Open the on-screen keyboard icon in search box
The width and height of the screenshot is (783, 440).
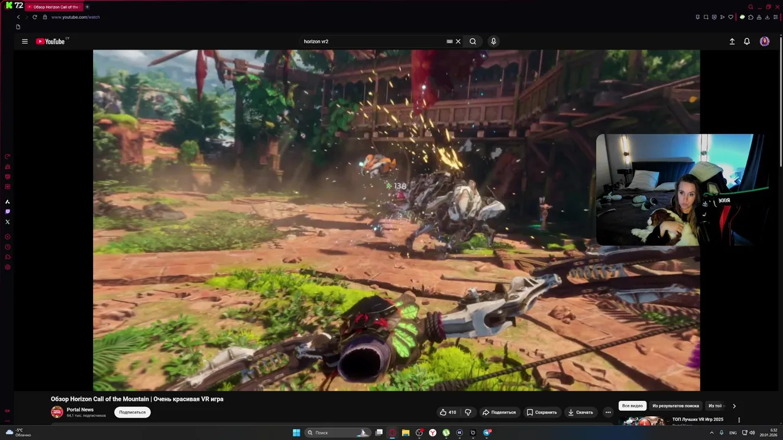450,42
